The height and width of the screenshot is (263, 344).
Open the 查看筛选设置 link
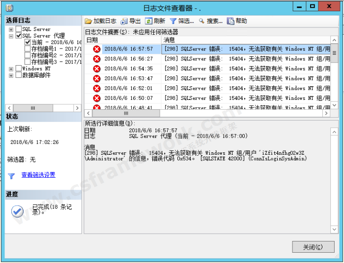38,175
